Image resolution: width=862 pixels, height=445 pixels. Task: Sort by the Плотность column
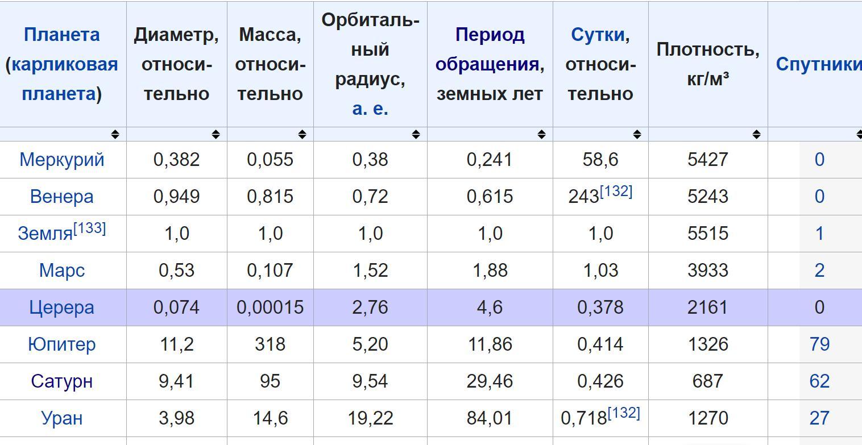pos(756,134)
